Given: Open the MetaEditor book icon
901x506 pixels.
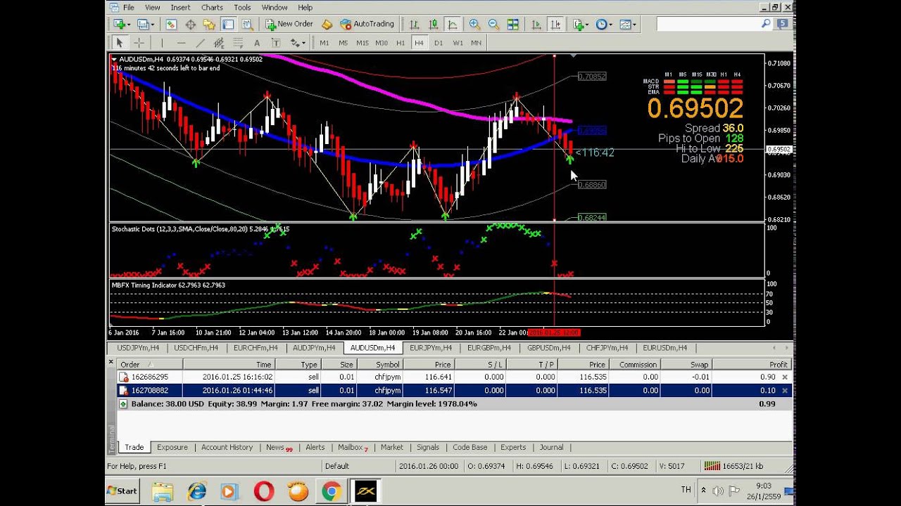Looking at the screenshot, I should pyautogui.click(x=327, y=24).
